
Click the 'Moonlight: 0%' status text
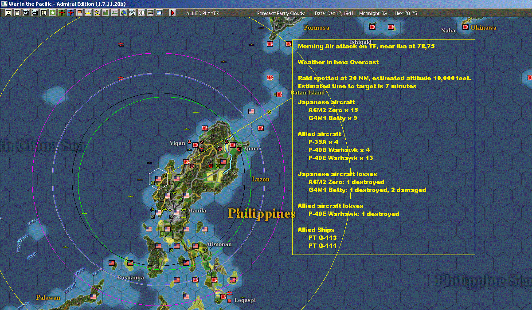click(x=373, y=13)
